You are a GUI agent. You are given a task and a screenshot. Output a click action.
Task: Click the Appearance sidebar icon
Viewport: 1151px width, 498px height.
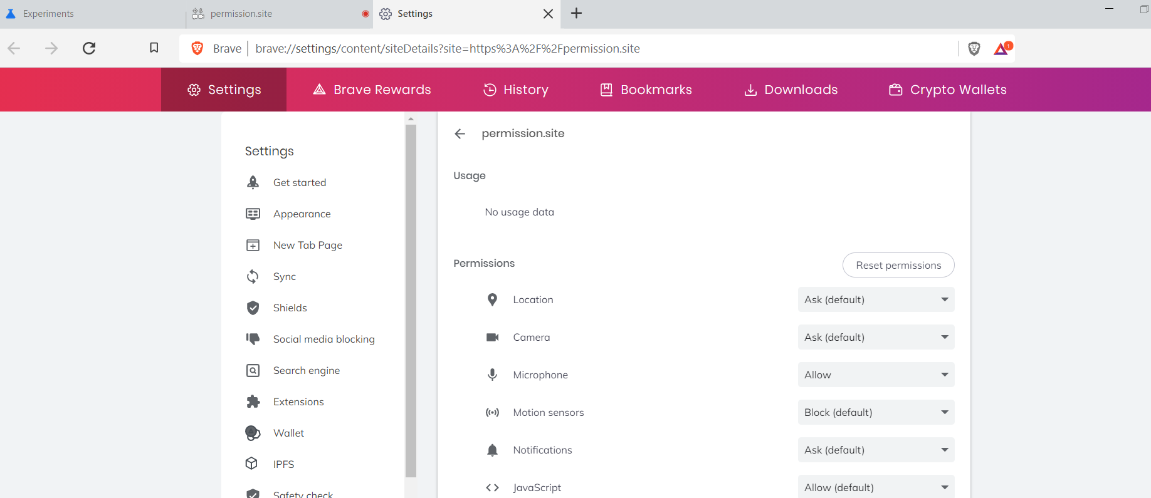(x=253, y=214)
